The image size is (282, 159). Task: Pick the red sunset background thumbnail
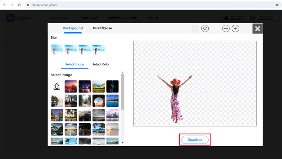(x=71, y=86)
